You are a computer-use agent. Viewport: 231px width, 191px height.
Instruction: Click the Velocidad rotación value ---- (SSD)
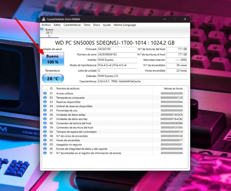pos(177,60)
